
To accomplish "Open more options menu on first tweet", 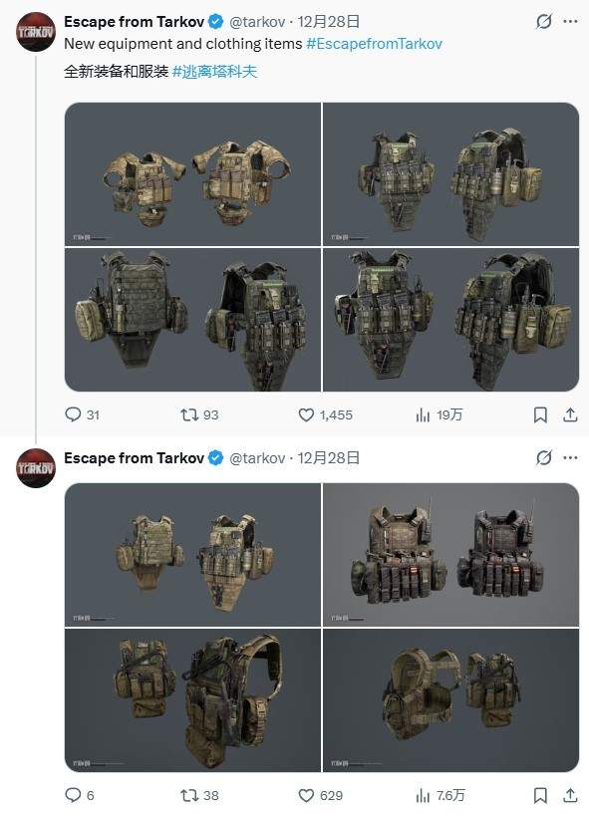I will [570, 21].
